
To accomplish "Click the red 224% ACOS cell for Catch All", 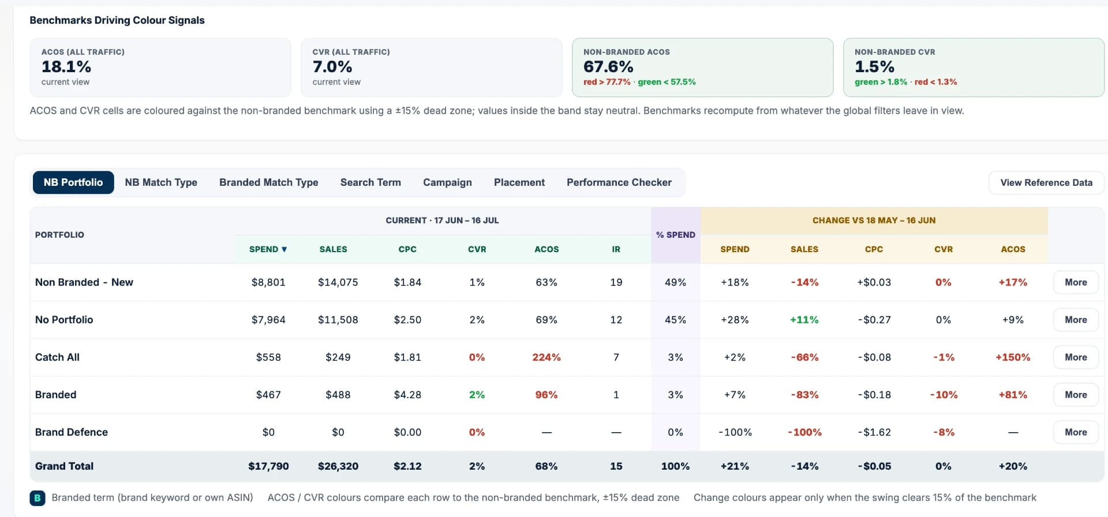I will 546,357.
